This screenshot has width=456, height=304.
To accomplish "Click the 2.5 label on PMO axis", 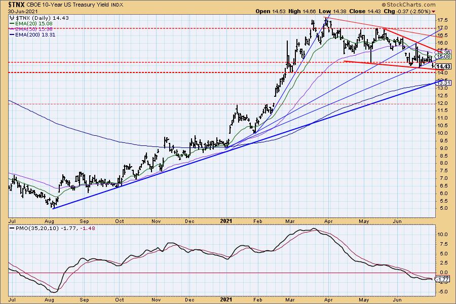I will click(x=443, y=263).
